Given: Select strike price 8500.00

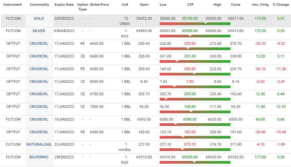Looking at the screenshot, I should pyautogui.click(x=97, y=81).
